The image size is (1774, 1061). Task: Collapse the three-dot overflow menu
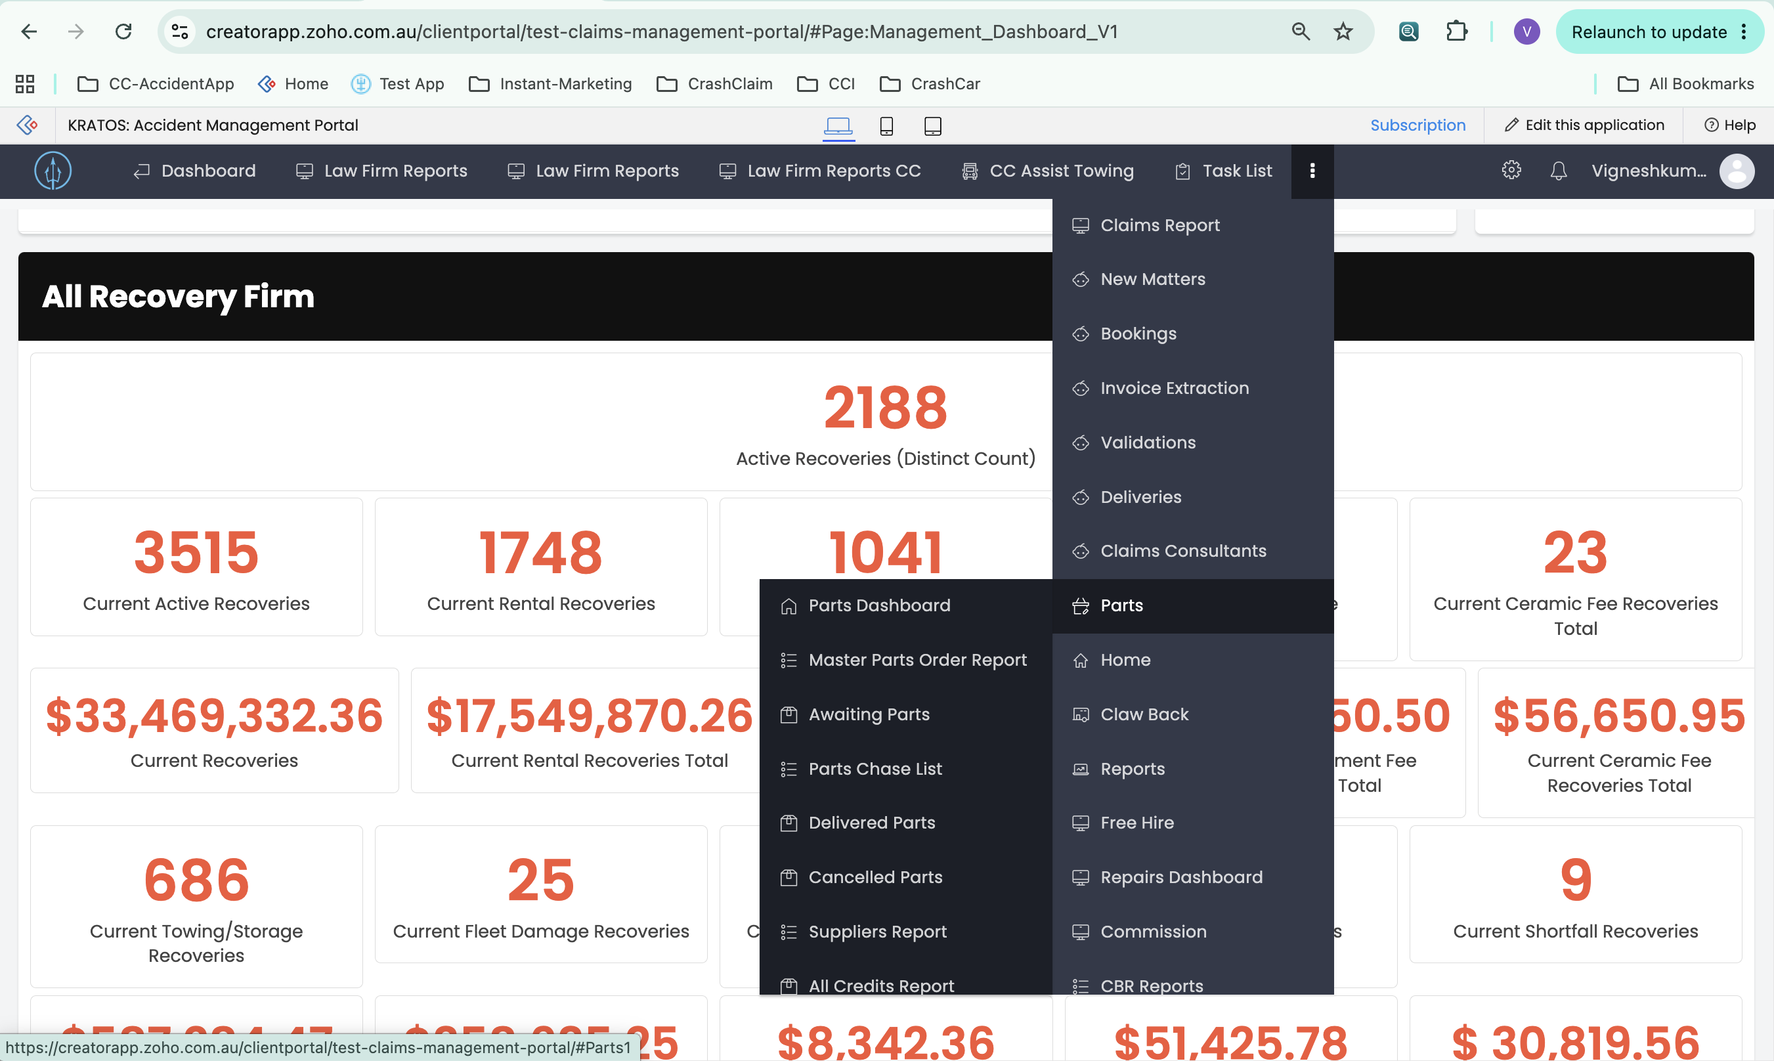point(1312,171)
